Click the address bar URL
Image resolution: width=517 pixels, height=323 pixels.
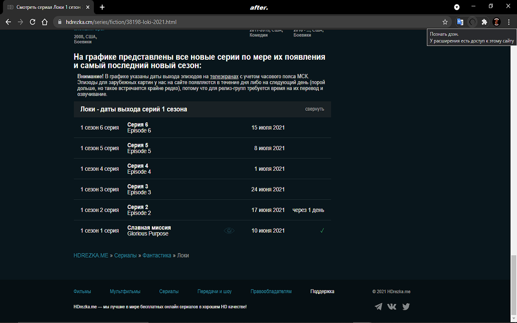coord(121,22)
